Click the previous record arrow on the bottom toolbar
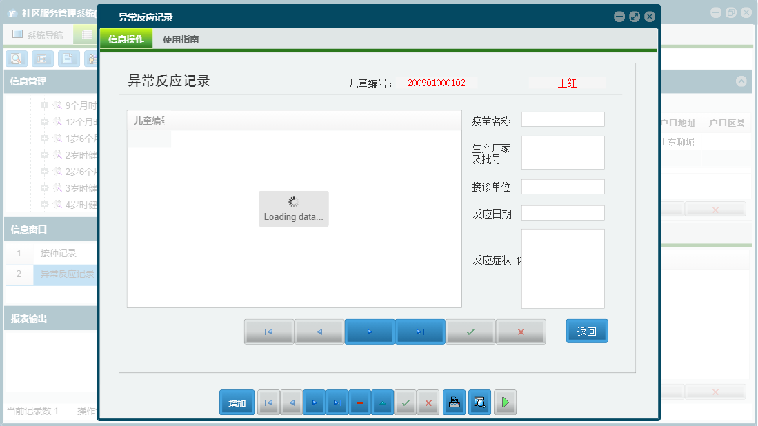Screen dimensions: 758x426 pyautogui.click(x=291, y=402)
